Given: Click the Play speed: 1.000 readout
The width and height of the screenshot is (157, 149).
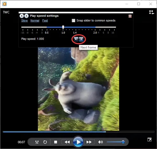Looking at the screenshot, I should pyautogui.click(x=32, y=39).
